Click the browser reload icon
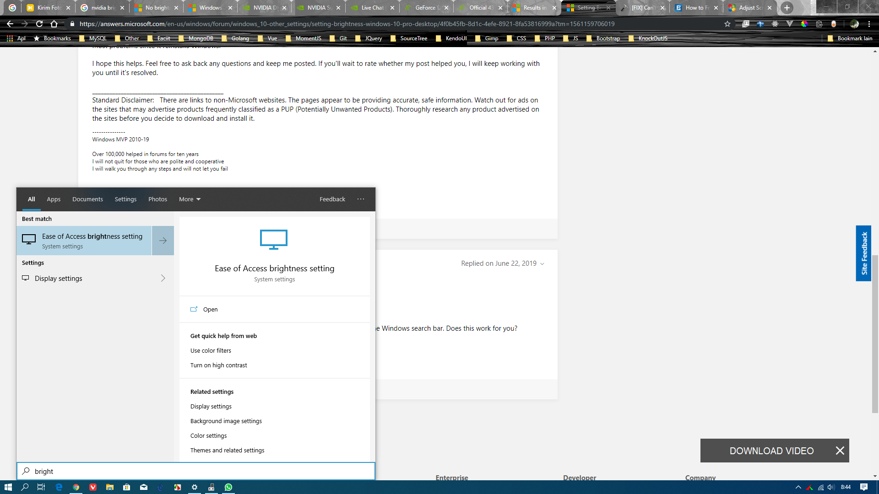This screenshot has height=494, width=879. [x=39, y=24]
